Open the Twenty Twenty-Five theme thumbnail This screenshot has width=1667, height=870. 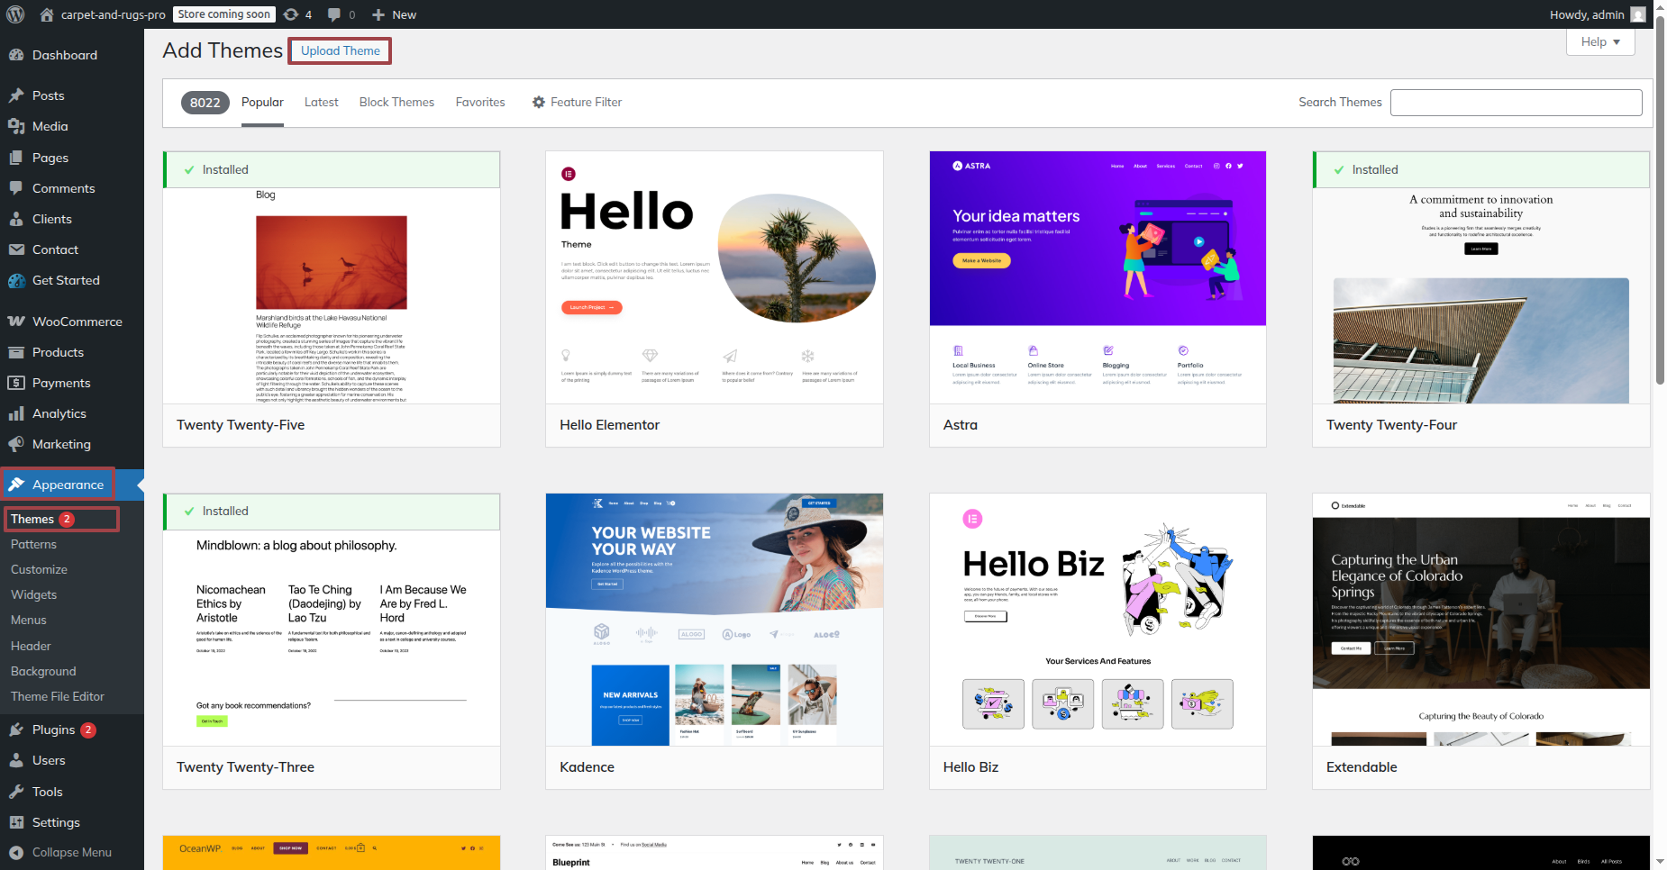[332, 277]
